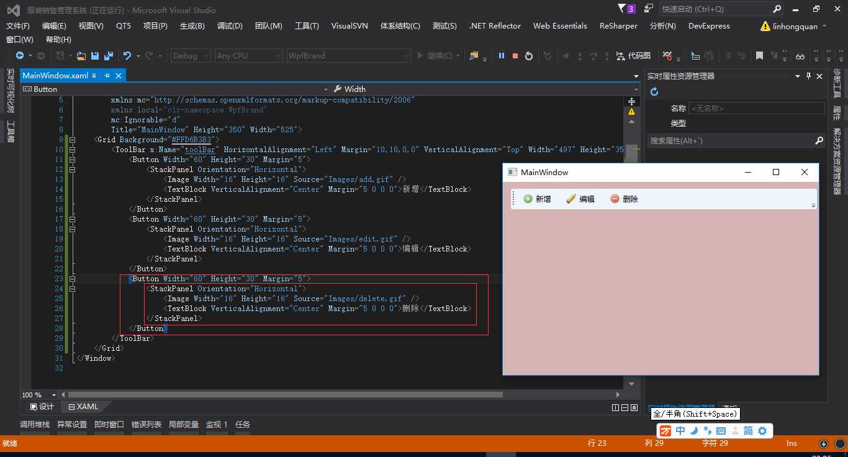Click 编辑 in the running MainWindow
The width and height of the screenshot is (848, 457).
[x=580, y=199]
